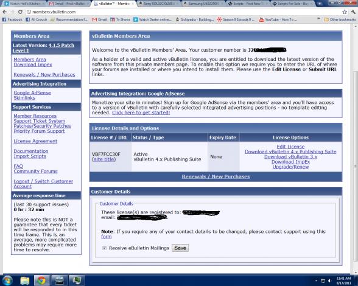Open the Other bookmarks folder

click(340, 19)
